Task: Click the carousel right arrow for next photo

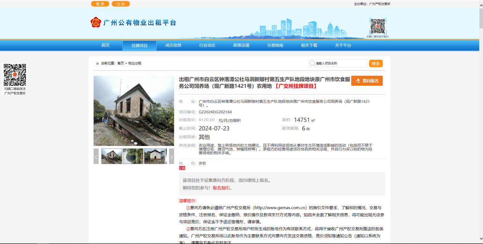Action: 172,156
